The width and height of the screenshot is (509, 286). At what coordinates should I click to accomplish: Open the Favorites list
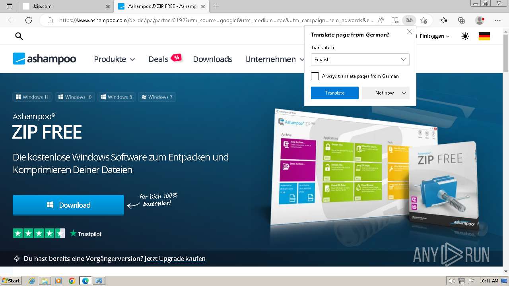(x=444, y=20)
